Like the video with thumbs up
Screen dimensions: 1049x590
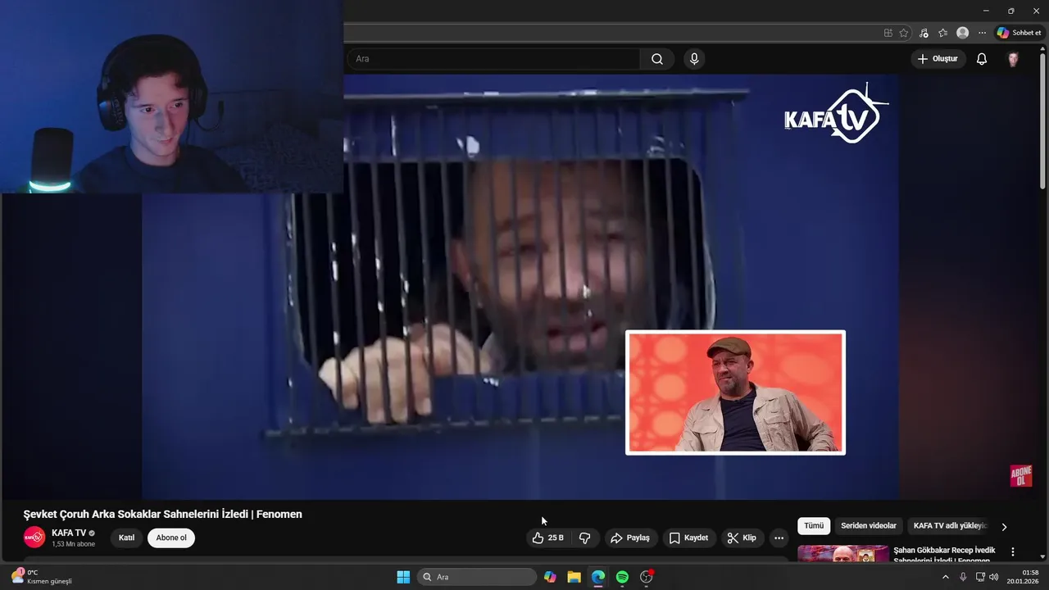[547, 538]
